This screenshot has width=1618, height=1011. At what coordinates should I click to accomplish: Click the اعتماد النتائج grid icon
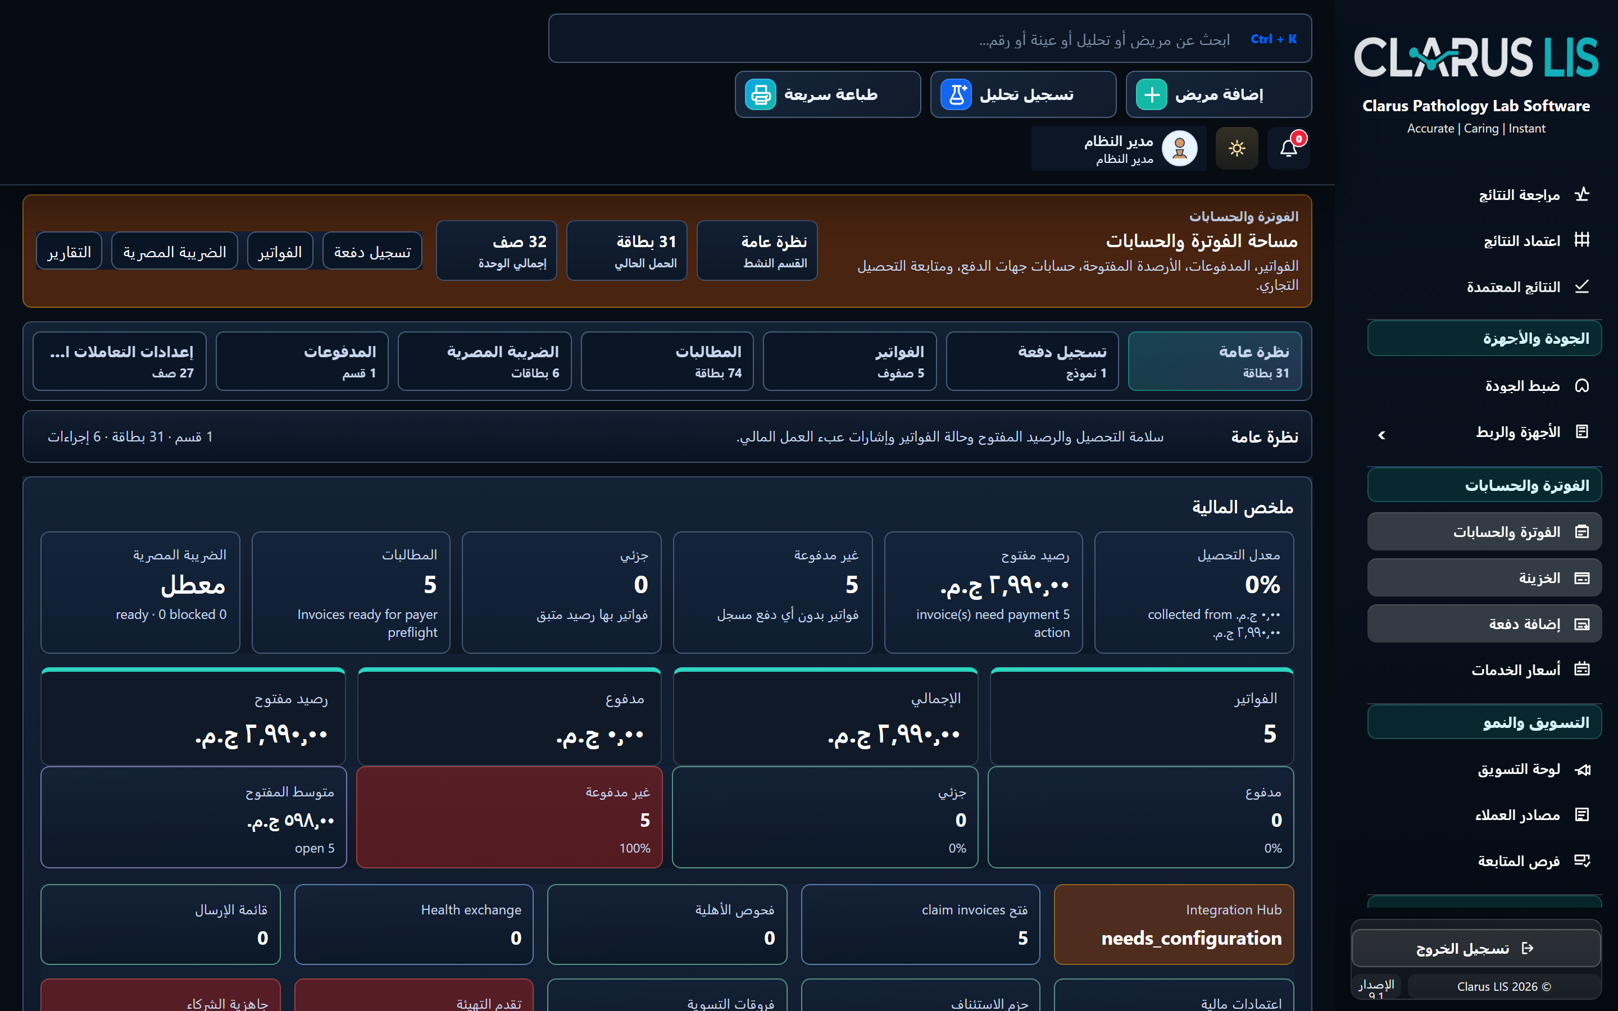[1582, 241]
